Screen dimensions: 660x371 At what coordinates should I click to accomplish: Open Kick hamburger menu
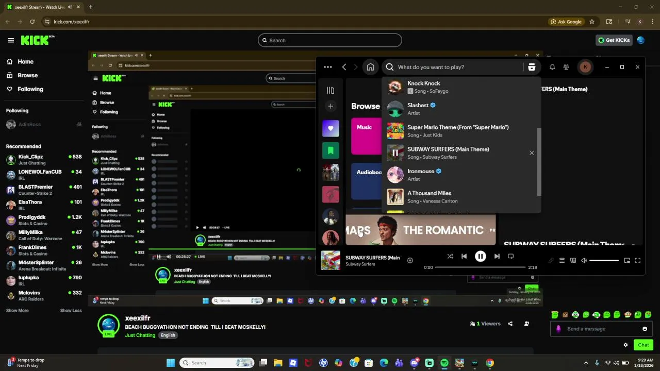point(11,40)
